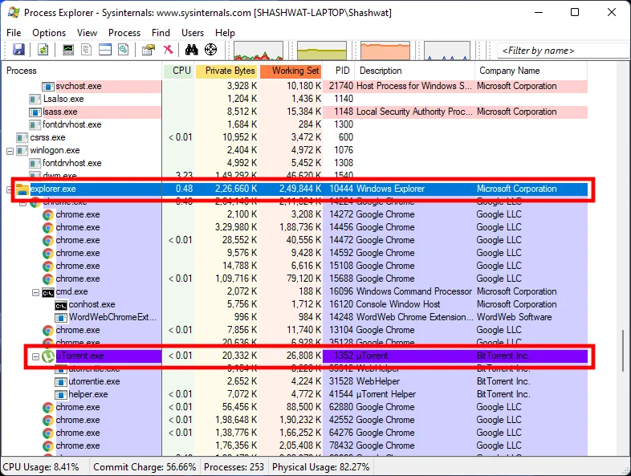Click the Refresh Now toolbar icon
The height and width of the screenshot is (476, 631).
43,50
